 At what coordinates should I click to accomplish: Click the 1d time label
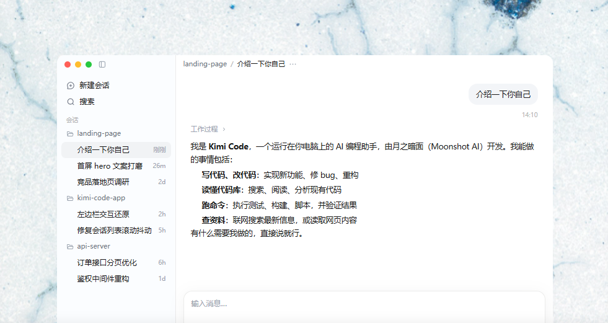point(162,279)
